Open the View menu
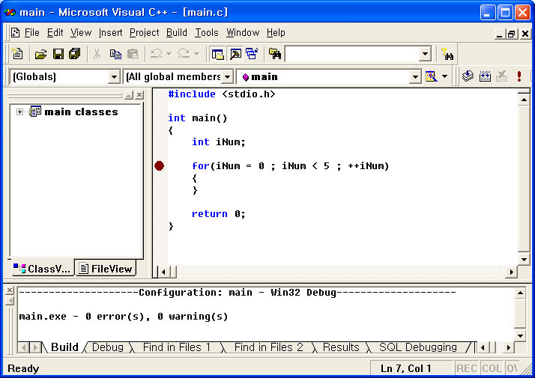The height and width of the screenshot is (378, 535). coord(81,33)
